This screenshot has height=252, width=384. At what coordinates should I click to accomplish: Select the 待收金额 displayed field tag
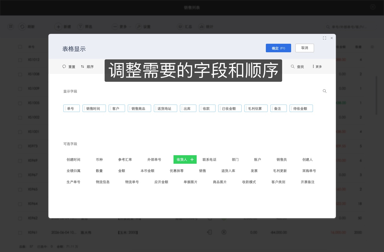(x=301, y=109)
